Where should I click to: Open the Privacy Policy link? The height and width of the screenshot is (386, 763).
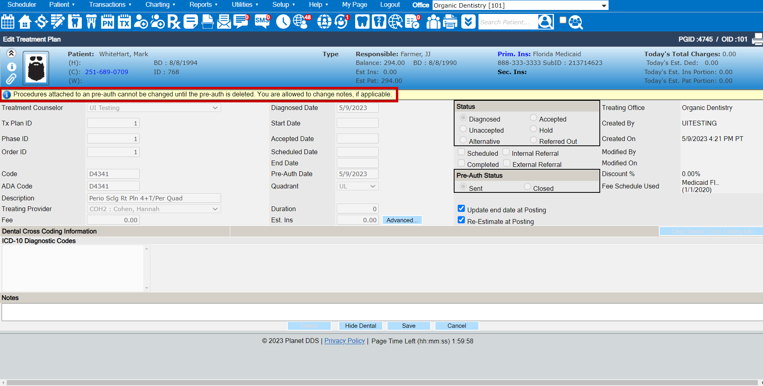pyautogui.click(x=344, y=341)
